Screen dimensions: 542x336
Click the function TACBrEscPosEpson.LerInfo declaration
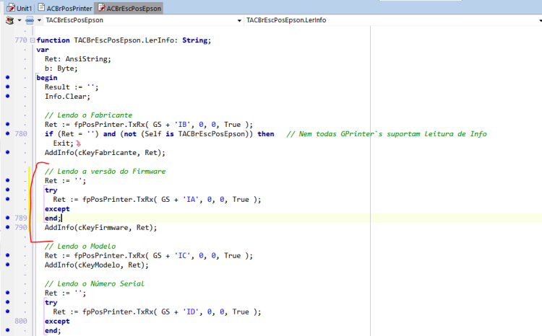click(x=124, y=40)
